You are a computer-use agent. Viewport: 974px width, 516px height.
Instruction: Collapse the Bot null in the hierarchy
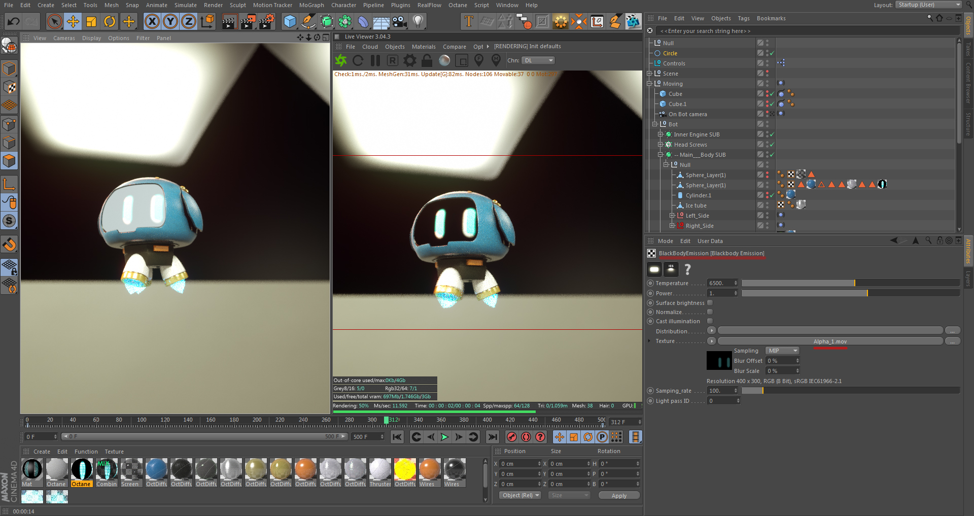tap(655, 124)
